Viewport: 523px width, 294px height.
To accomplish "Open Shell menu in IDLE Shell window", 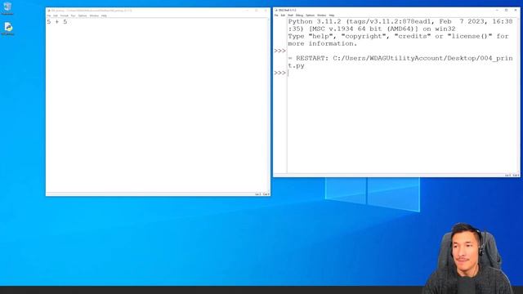I will pyautogui.click(x=291, y=16).
